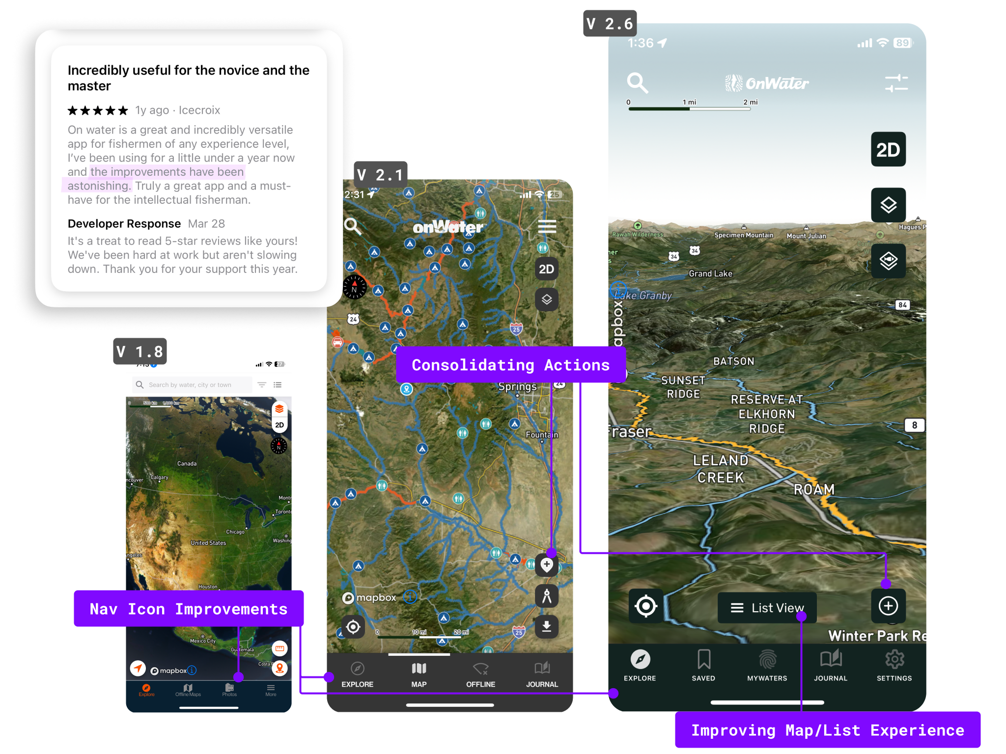
Task: Open the SAVED tab
Action: point(703,665)
